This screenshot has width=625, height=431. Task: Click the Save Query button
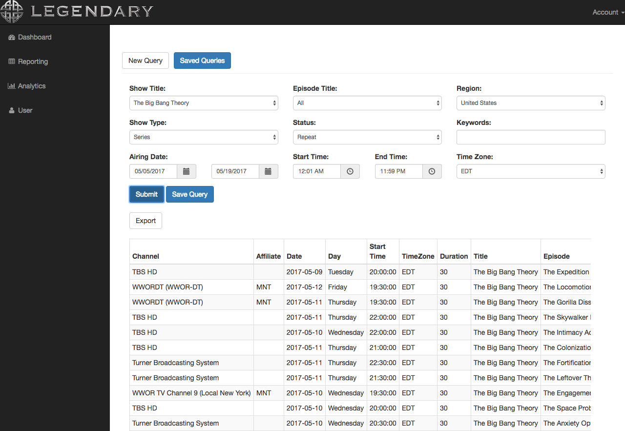[190, 194]
